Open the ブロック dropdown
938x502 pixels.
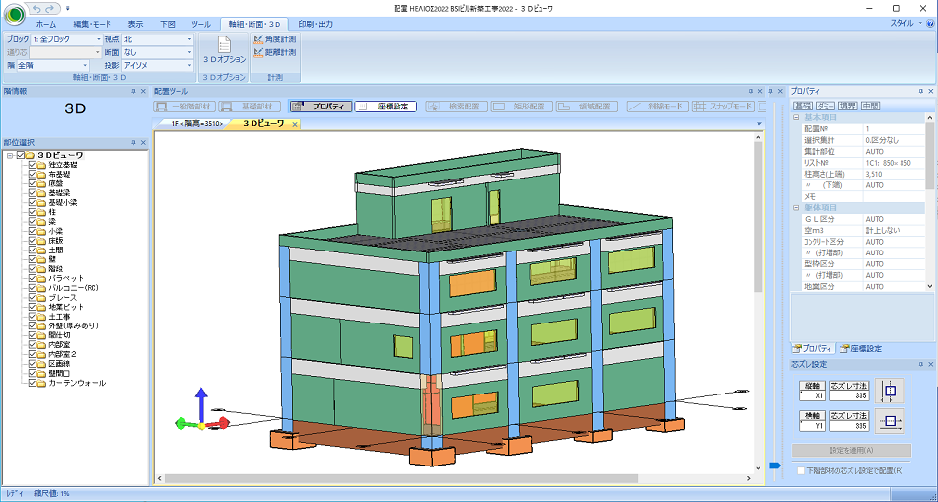pos(99,39)
